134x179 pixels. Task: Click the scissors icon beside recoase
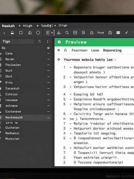1,100
